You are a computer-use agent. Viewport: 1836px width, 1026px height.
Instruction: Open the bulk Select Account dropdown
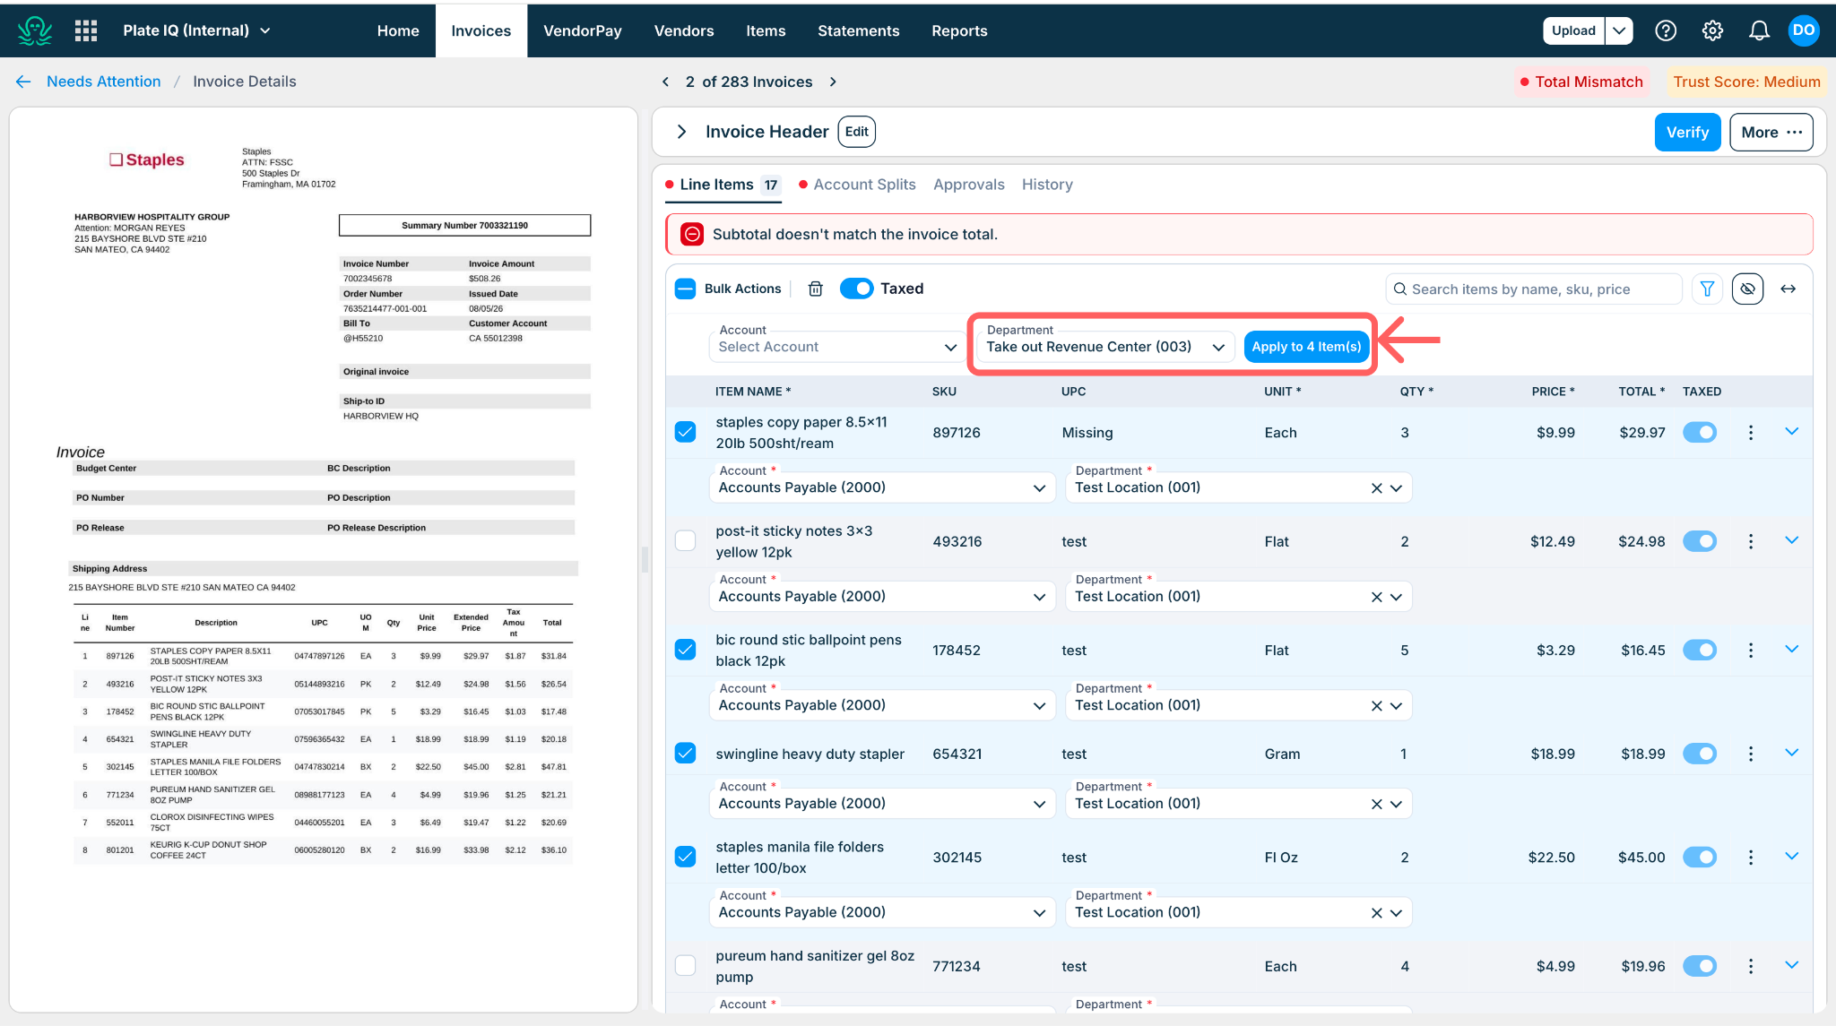point(837,347)
